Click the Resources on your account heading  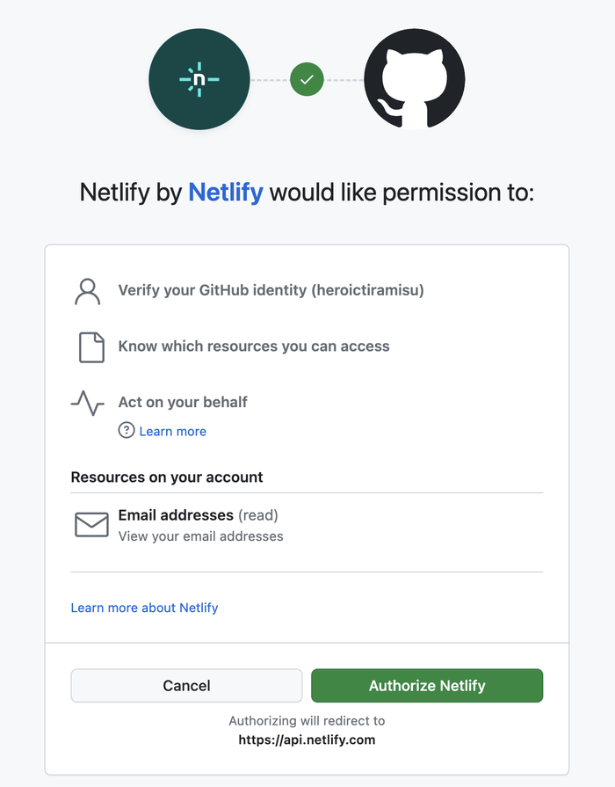tap(167, 477)
